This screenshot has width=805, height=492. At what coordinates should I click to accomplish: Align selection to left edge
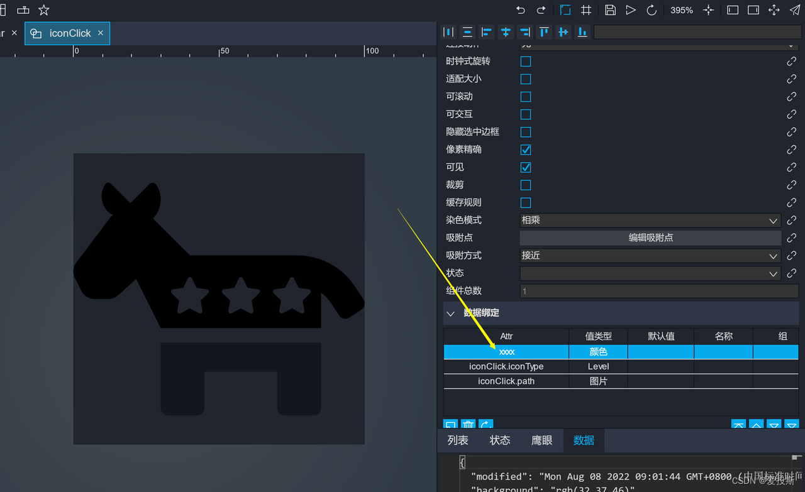coord(487,32)
